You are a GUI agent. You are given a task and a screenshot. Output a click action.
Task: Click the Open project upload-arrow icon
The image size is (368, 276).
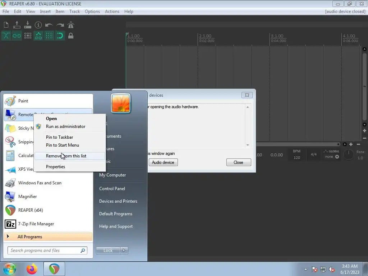point(17,25)
